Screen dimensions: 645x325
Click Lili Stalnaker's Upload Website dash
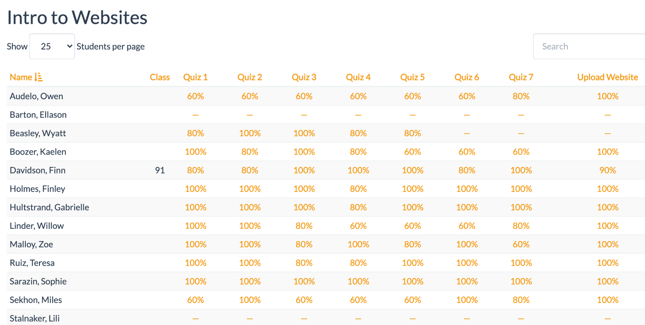(x=608, y=318)
